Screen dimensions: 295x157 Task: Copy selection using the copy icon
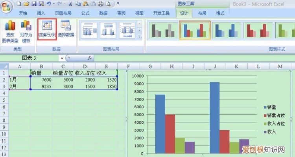[x=78, y=4]
